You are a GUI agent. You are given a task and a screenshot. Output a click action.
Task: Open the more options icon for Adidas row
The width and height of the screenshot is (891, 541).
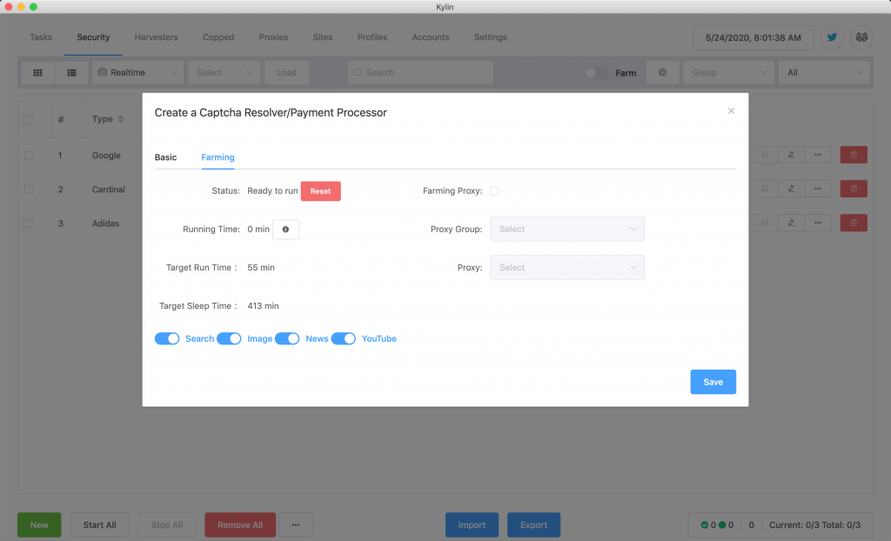coord(817,224)
